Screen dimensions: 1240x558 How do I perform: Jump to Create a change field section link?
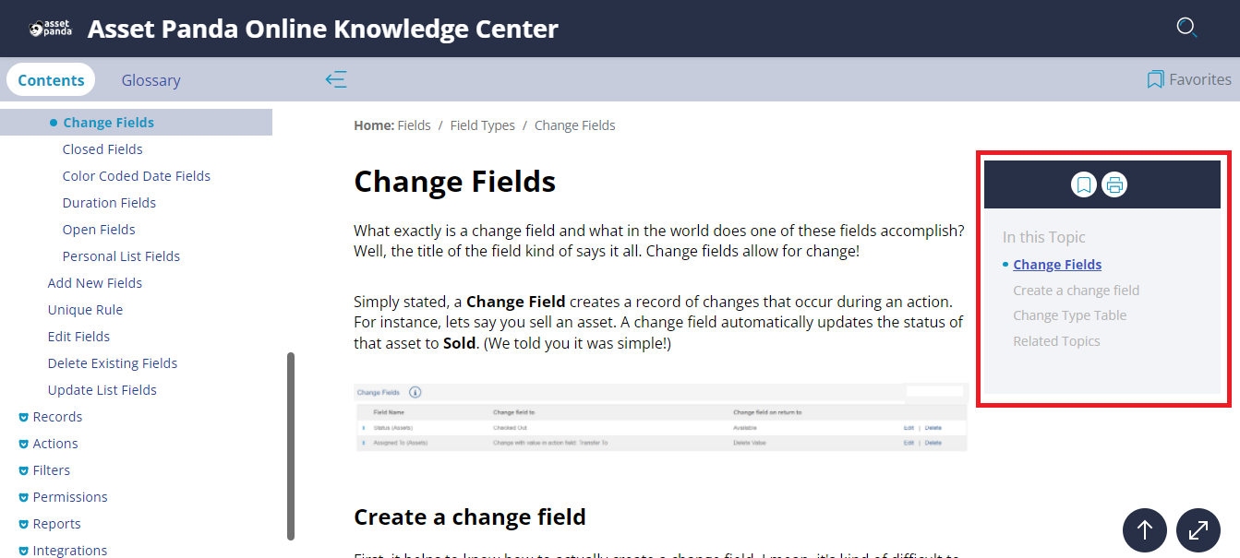(1077, 291)
